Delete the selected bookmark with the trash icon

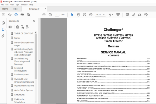(17, 27)
